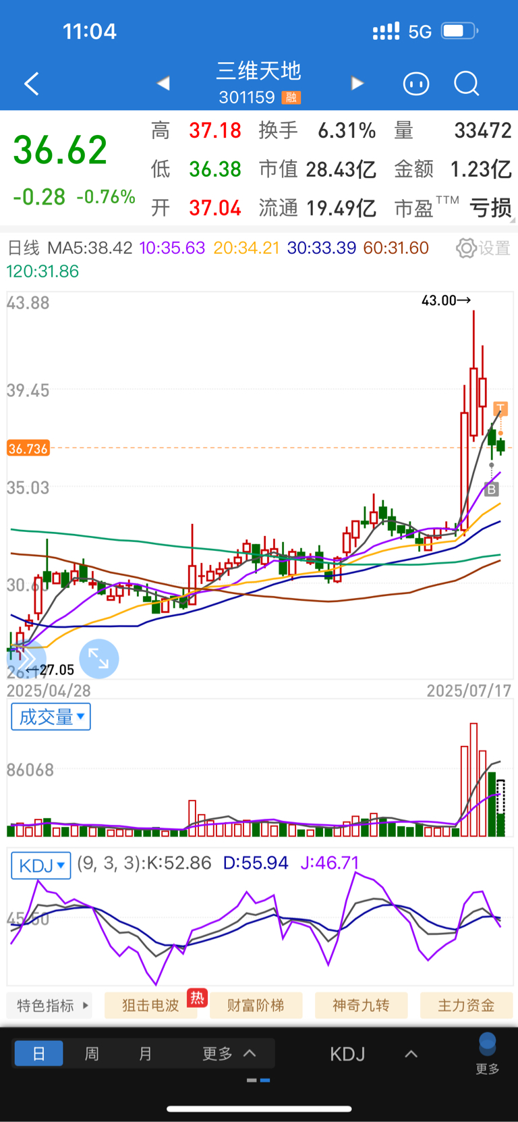Tap cellular signal bars icon
The height and width of the screenshot is (1122, 518).
coord(386,31)
